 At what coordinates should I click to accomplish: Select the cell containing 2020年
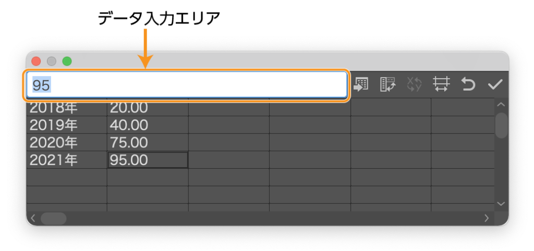pyautogui.click(x=66, y=143)
